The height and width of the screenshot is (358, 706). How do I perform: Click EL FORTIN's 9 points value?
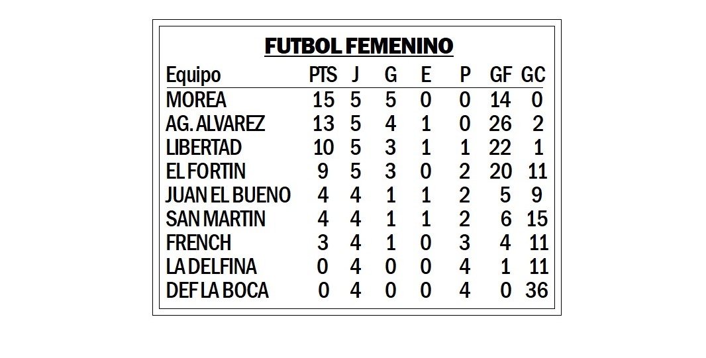pyautogui.click(x=323, y=171)
